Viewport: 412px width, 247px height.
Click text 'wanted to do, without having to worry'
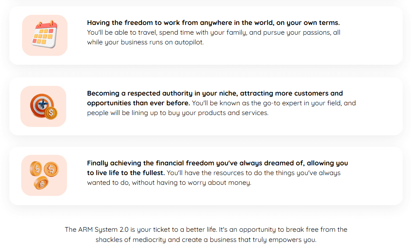coord(146,183)
